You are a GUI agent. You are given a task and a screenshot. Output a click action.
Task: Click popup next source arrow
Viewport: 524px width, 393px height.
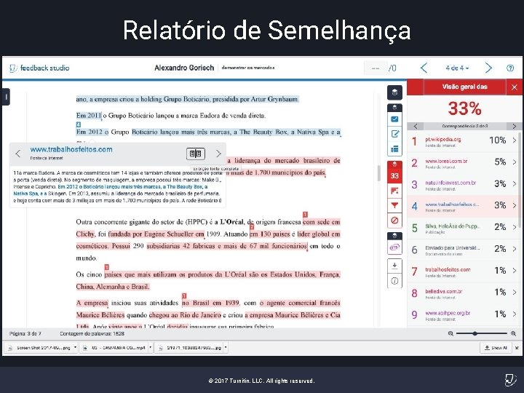click(x=218, y=154)
